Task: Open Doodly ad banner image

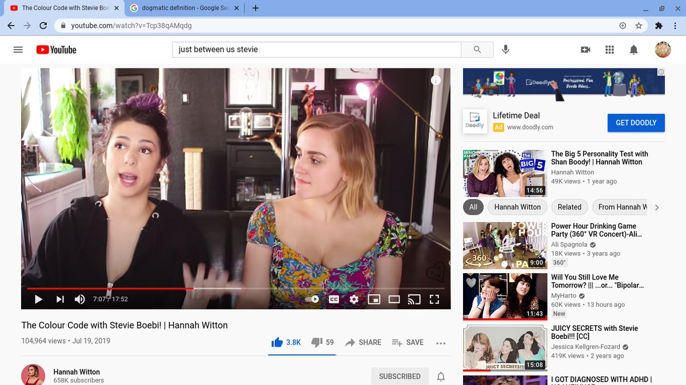Action: [564, 85]
